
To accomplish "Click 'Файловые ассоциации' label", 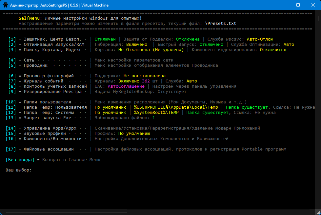I will [49, 149].
